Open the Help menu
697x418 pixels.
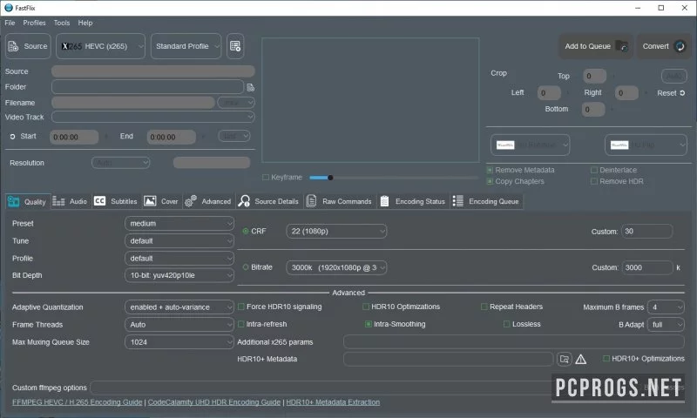coord(85,23)
